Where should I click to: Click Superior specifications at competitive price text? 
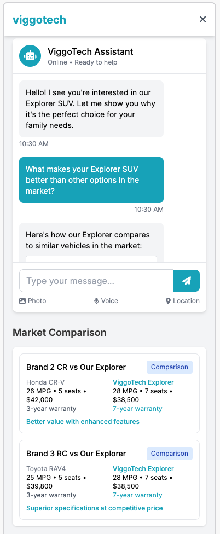(94, 508)
